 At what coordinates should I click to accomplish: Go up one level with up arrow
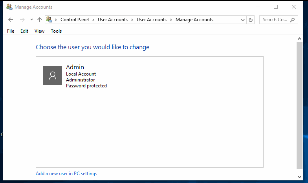(40, 20)
